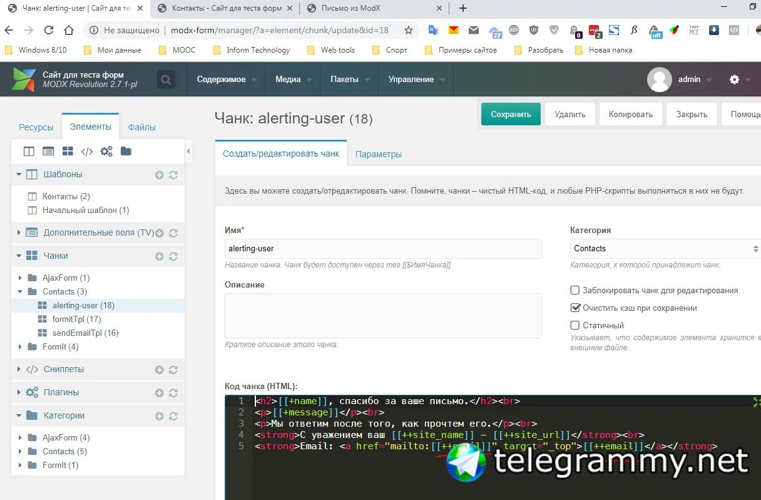Open the Параметры tab
The height and width of the screenshot is (500, 761).
point(379,154)
